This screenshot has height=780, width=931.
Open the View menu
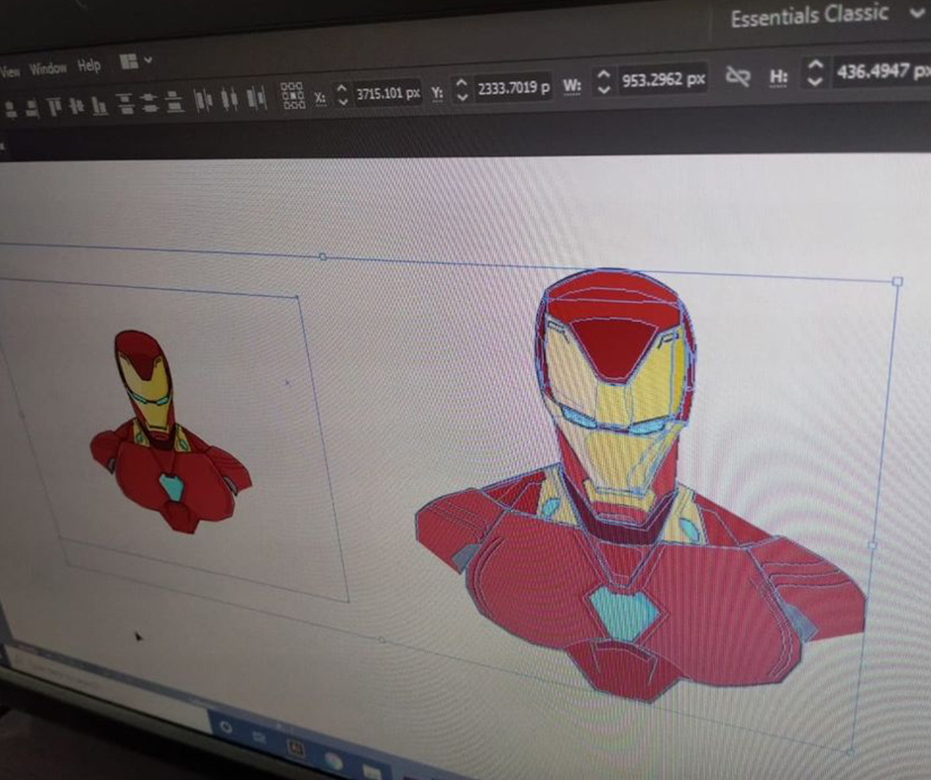(x=10, y=71)
